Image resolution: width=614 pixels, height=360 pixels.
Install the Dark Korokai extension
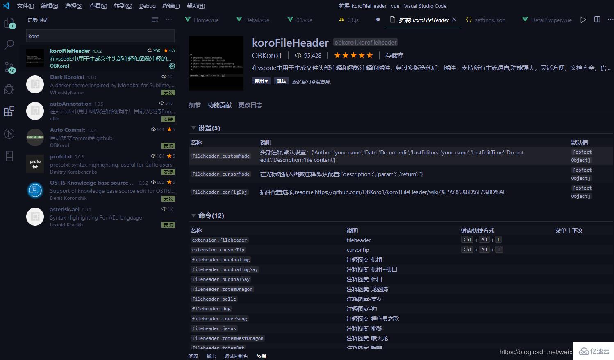(x=168, y=93)
